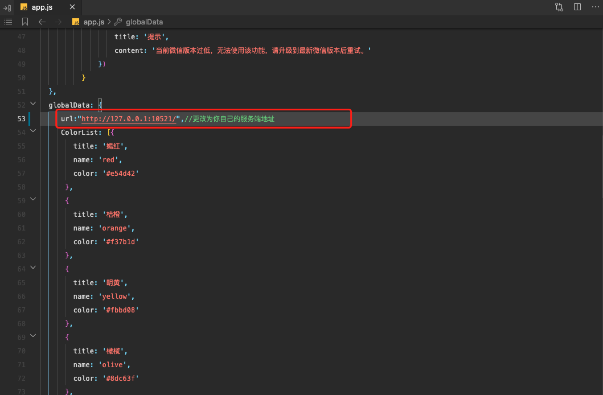Collapse the olive object fold at line 69

(x=33, y=336)
